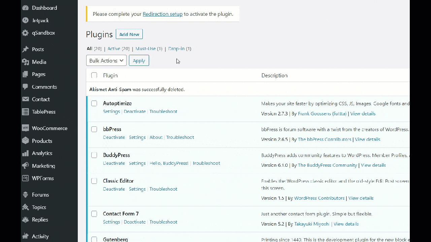Screen dimensions: 431x242
Task: Click the Activity icon in sidebar
Action: [x=25, y=236]
